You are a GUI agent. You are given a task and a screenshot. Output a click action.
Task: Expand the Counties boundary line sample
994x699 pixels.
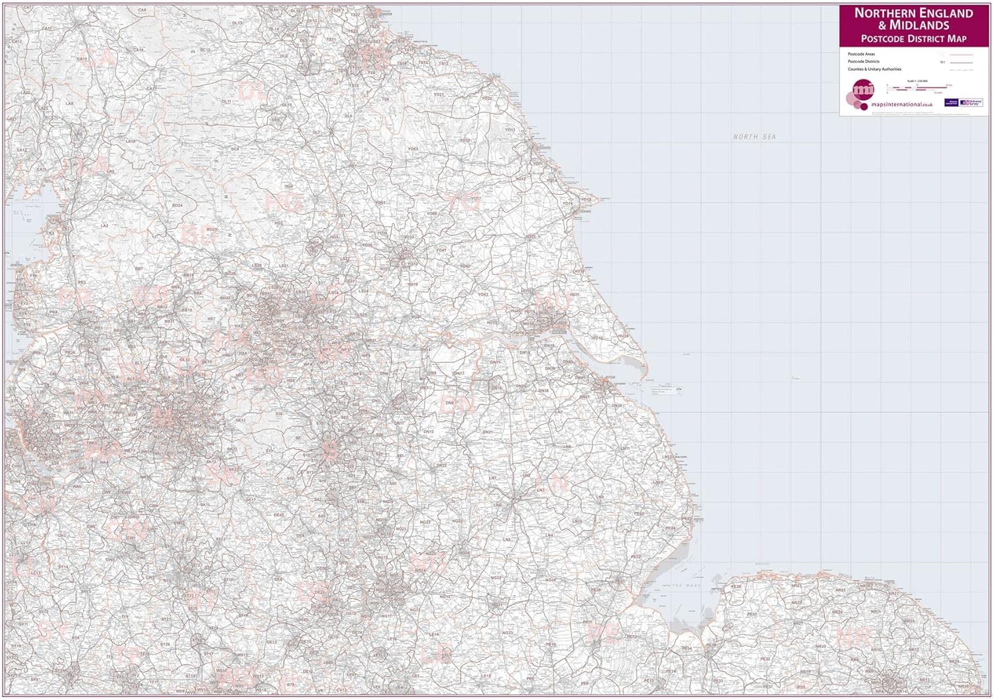click(961, 69)
